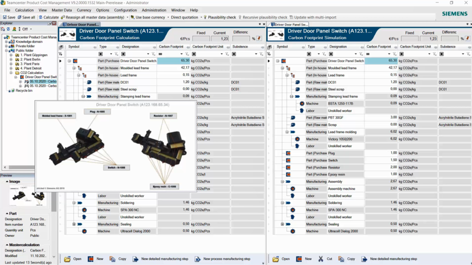
Task: Expand the Knowledge domain tree node
Action: 6,41
